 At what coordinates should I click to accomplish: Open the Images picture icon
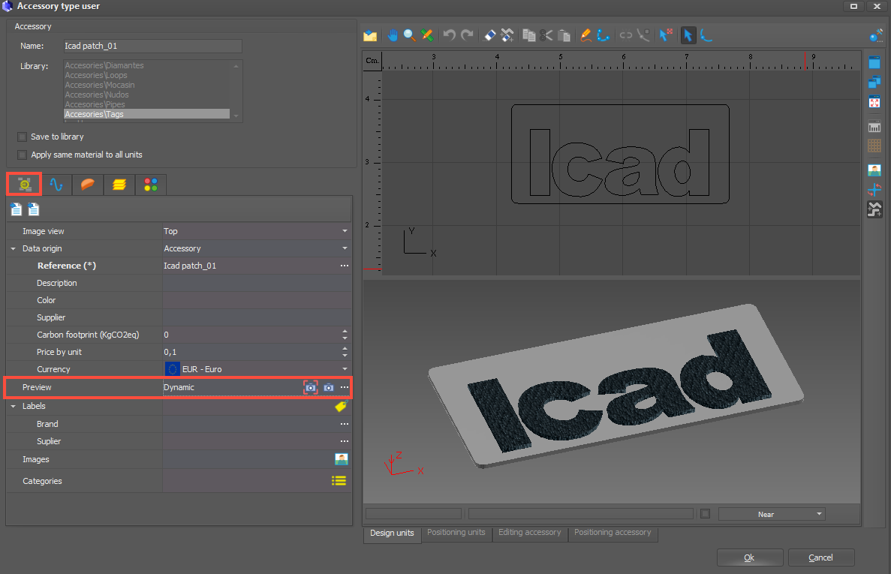click(x=341, y=459)
